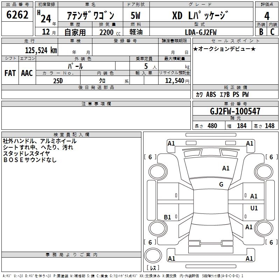Viewport: 280px width, 280px height.
Task: Select car name アテンザワゴン
Action: [91, 15]
